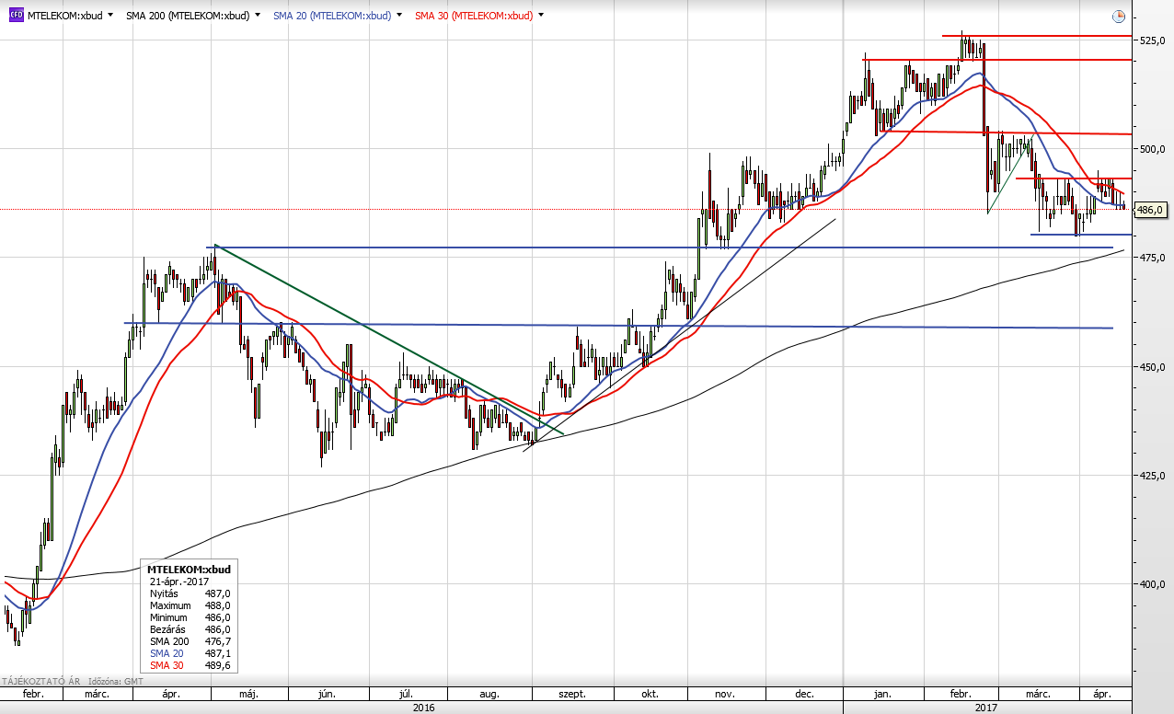Click the bold MTELEKOM:xbud info box title
Screen dimensions: 1174x714
point(189,570)
